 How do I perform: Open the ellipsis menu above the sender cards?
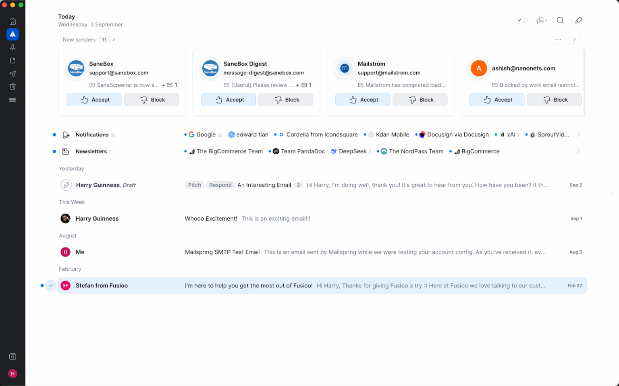[558, 39]
